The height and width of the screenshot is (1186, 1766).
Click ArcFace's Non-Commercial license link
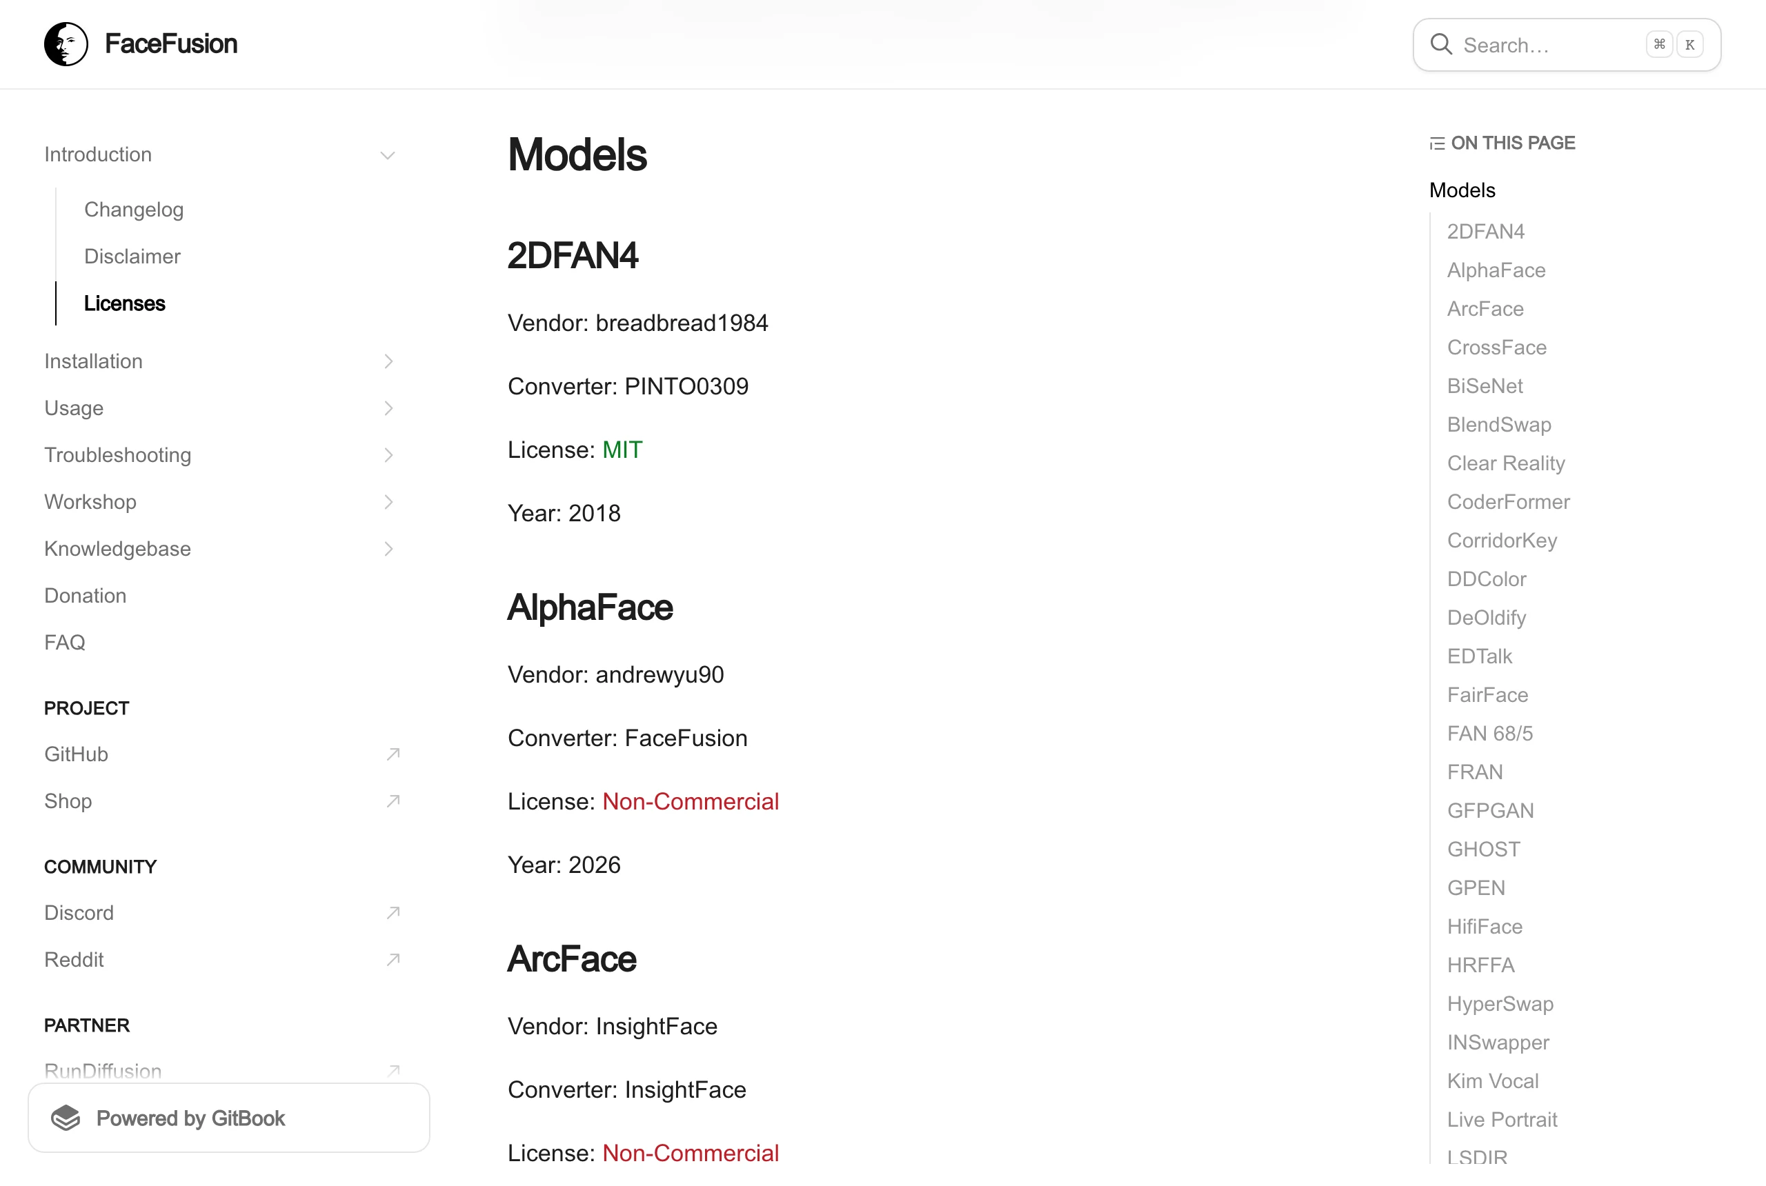click(x=690, y=1154)
